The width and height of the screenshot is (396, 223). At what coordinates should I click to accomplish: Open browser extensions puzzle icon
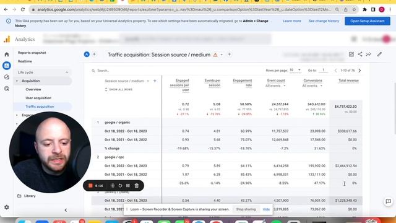tap(364, 10)
